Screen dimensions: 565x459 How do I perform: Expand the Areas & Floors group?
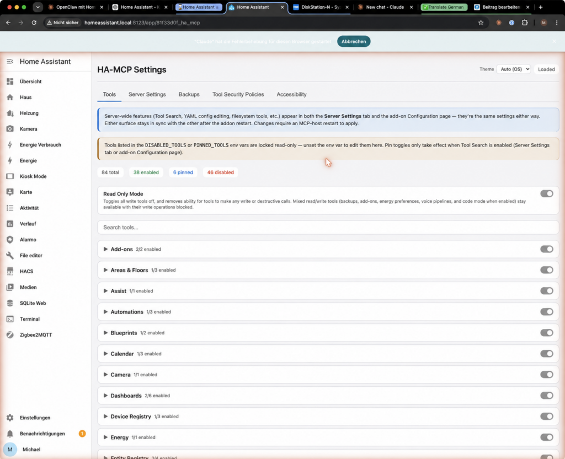(x=105, y=270)
